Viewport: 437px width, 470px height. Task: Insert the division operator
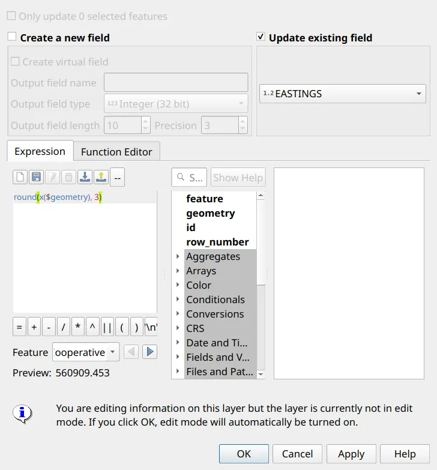(x=63, y=327)
